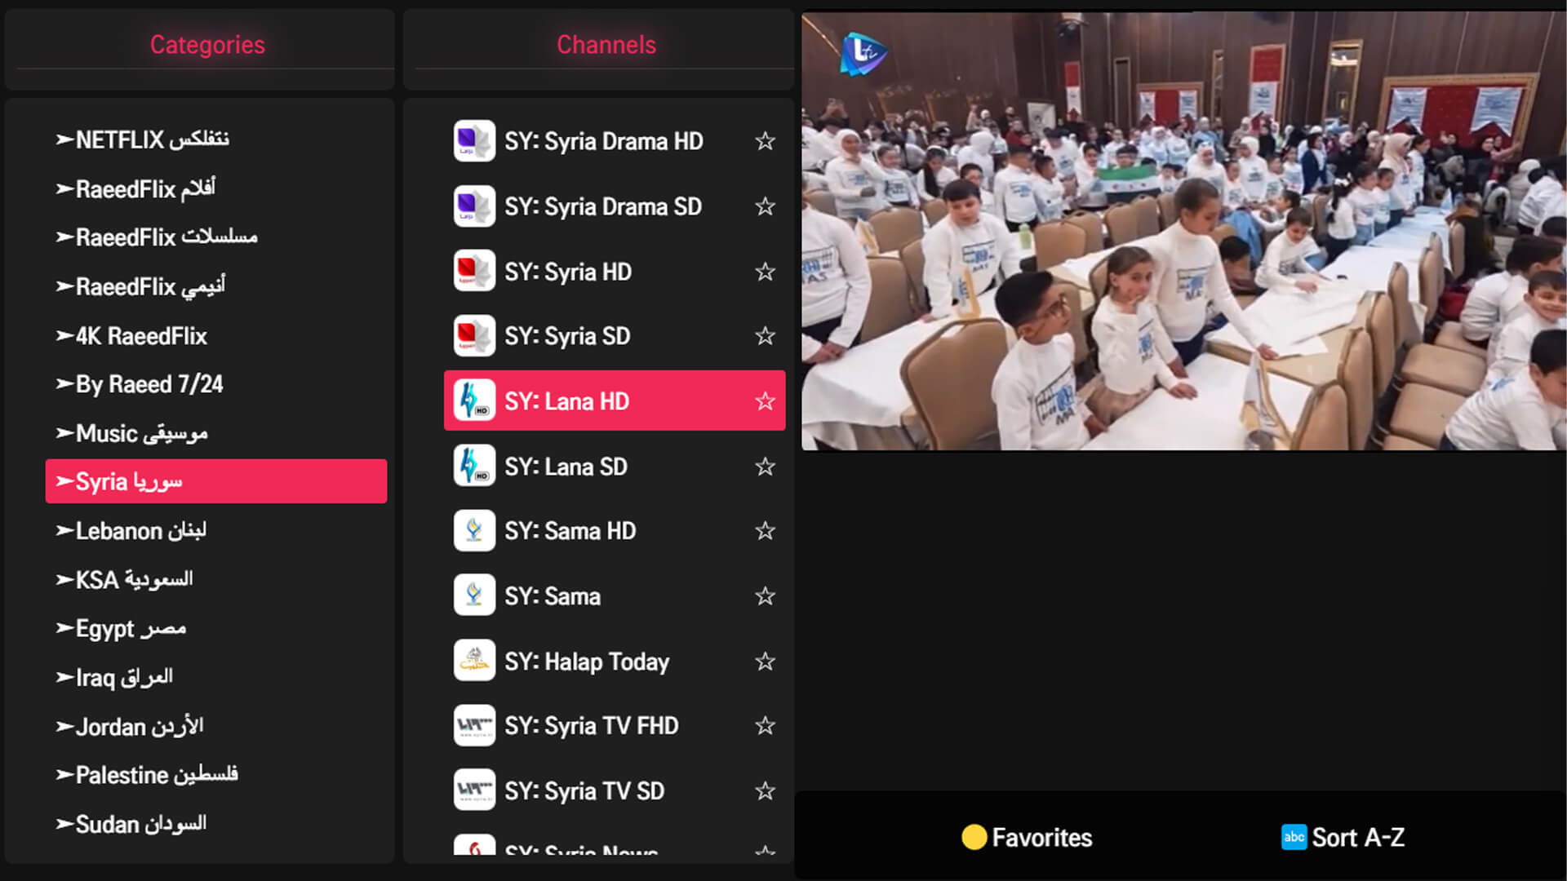Click the SY: Lana HD channel logo

[x=474, y=401]
